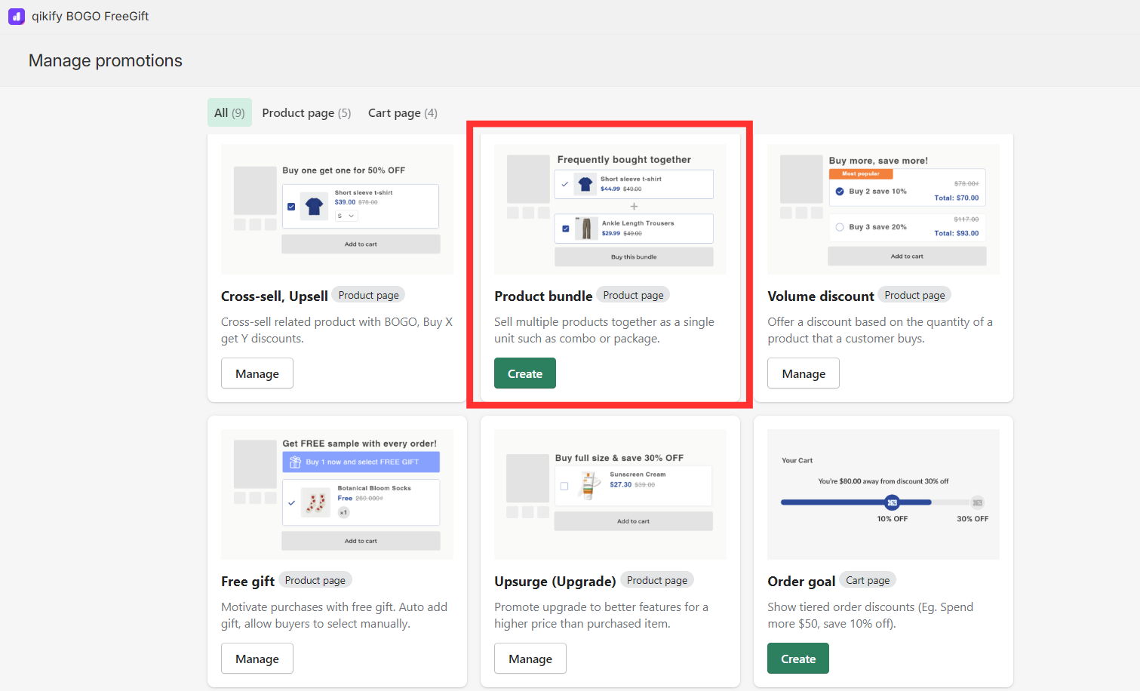Viewport: 1140px width, 691px height.
Task: Click the Volume discount heading
Action: pyautogui.click(x=821, y=296)
